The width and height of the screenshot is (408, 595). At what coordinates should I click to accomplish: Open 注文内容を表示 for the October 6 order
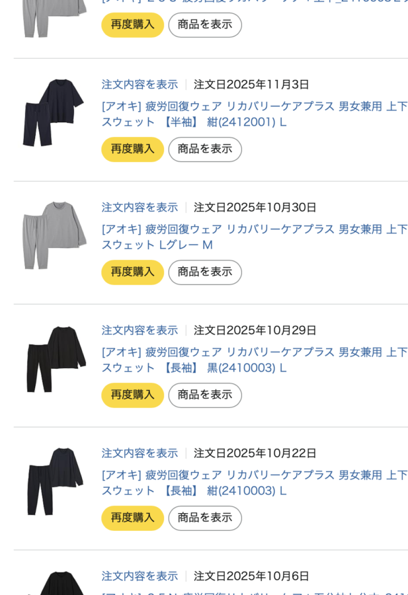click(x=140, y=576)
